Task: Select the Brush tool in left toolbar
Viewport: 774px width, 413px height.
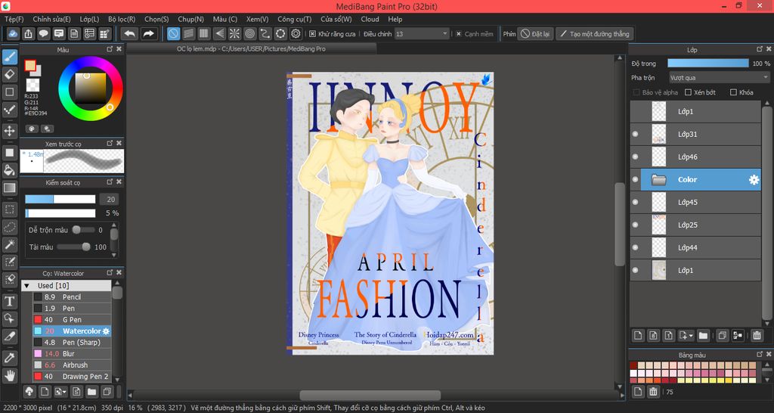Action: [x=9, y=57]
